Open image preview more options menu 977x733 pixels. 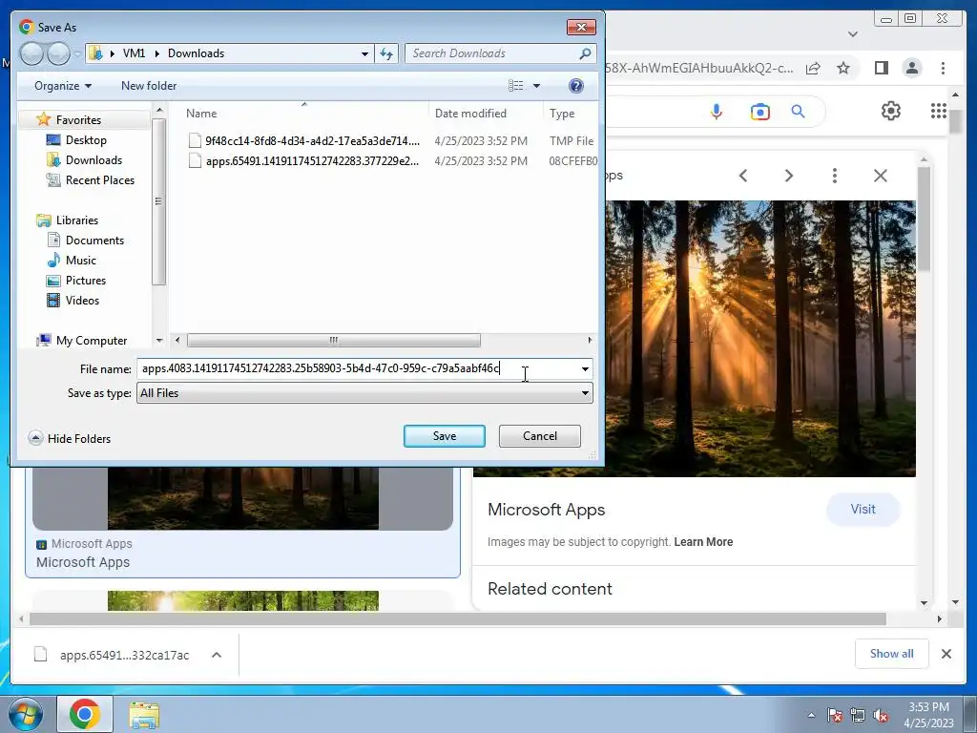pos(834,176)
